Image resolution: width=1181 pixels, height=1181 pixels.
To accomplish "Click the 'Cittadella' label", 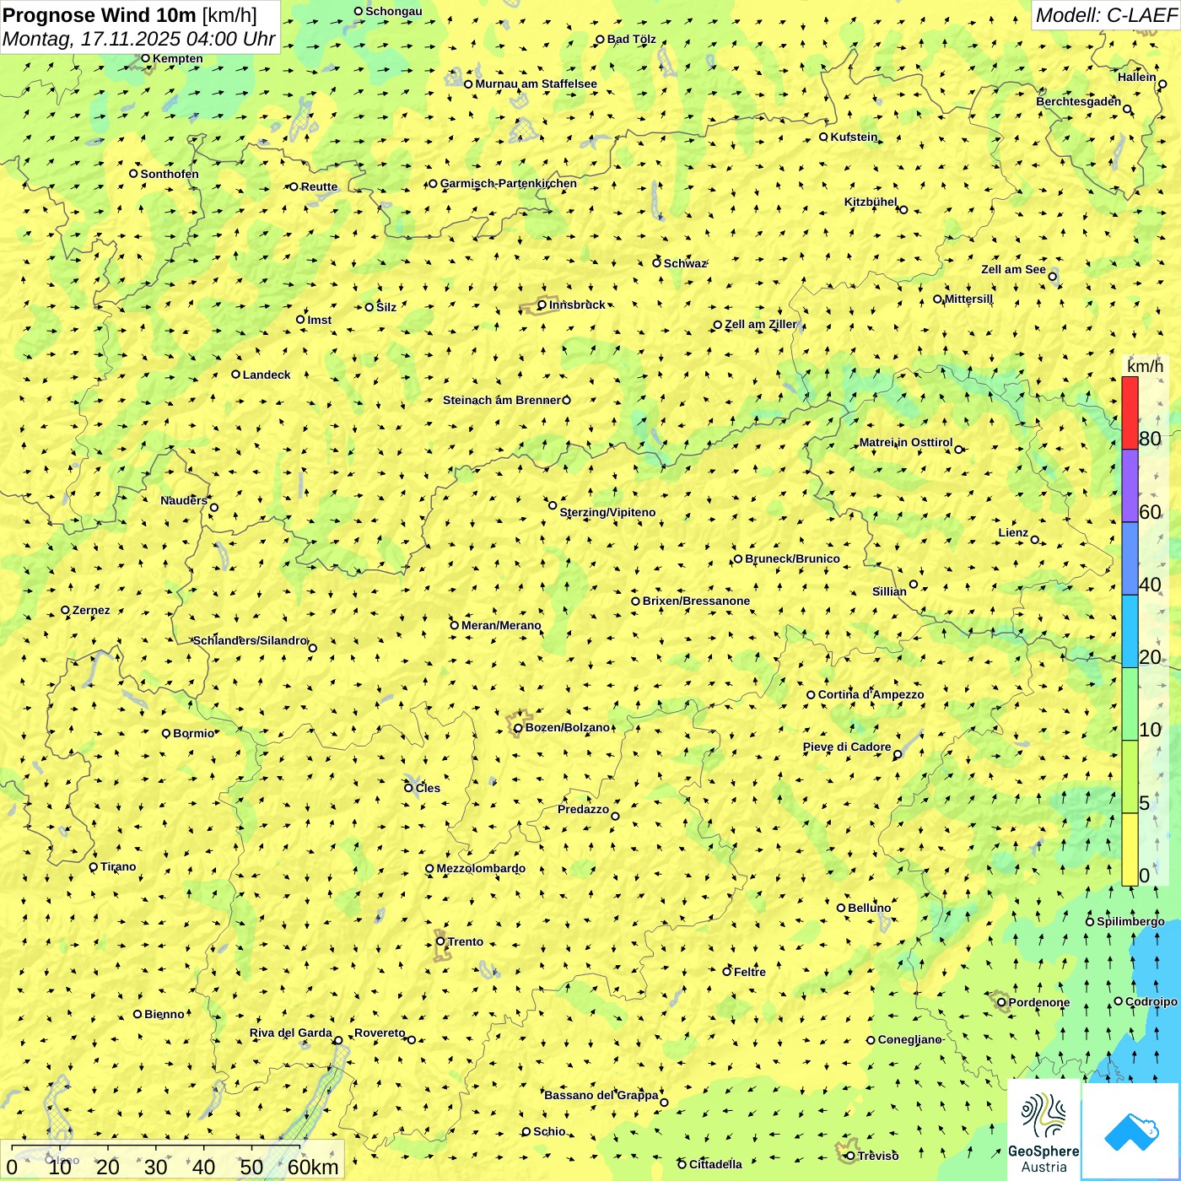I will [715, 1164].
